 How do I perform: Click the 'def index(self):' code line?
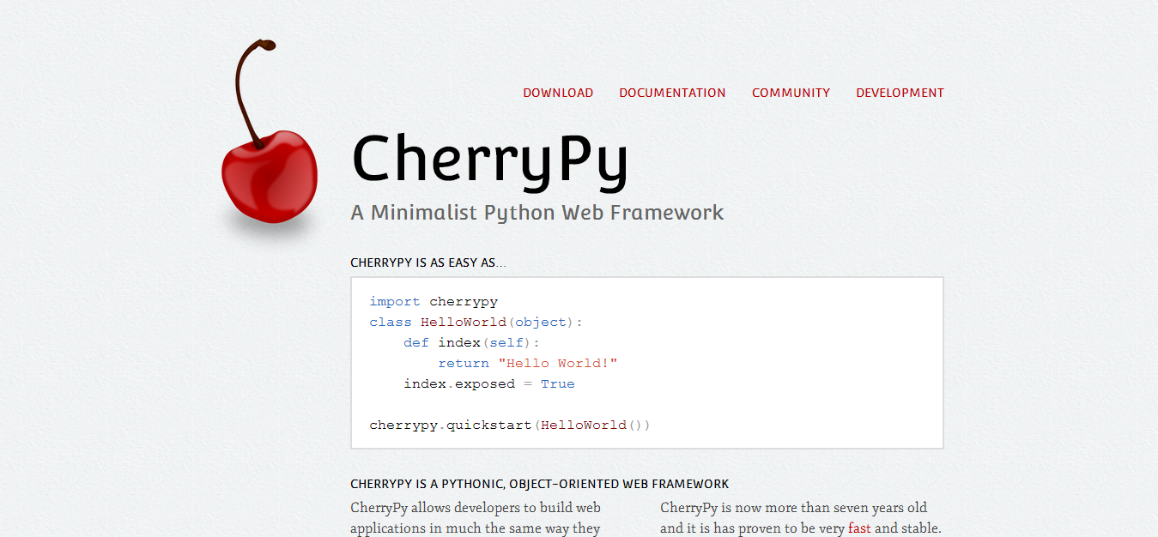[x=472, y=343]
